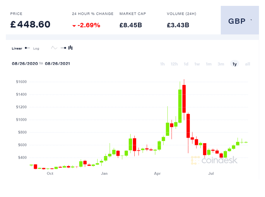Click the VOLUME (24H) heading
The height and width of the screenshot is (197, 265).
click(182, 14)
